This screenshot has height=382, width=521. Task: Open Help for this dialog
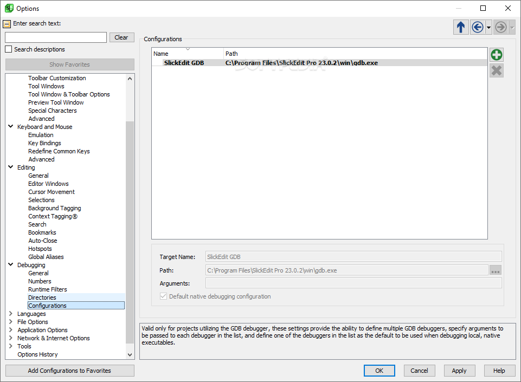coord(499,371)
